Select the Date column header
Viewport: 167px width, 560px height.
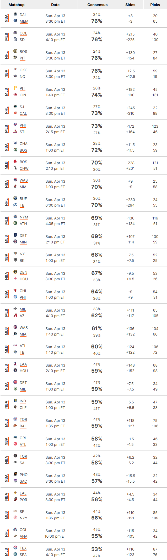pos(55,5)
